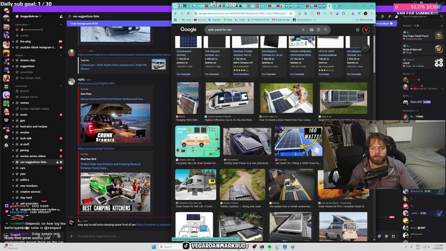This screenshot has width=446, height=251.
Task: Search by image with Google Lens icon
Action: [318, 30]
